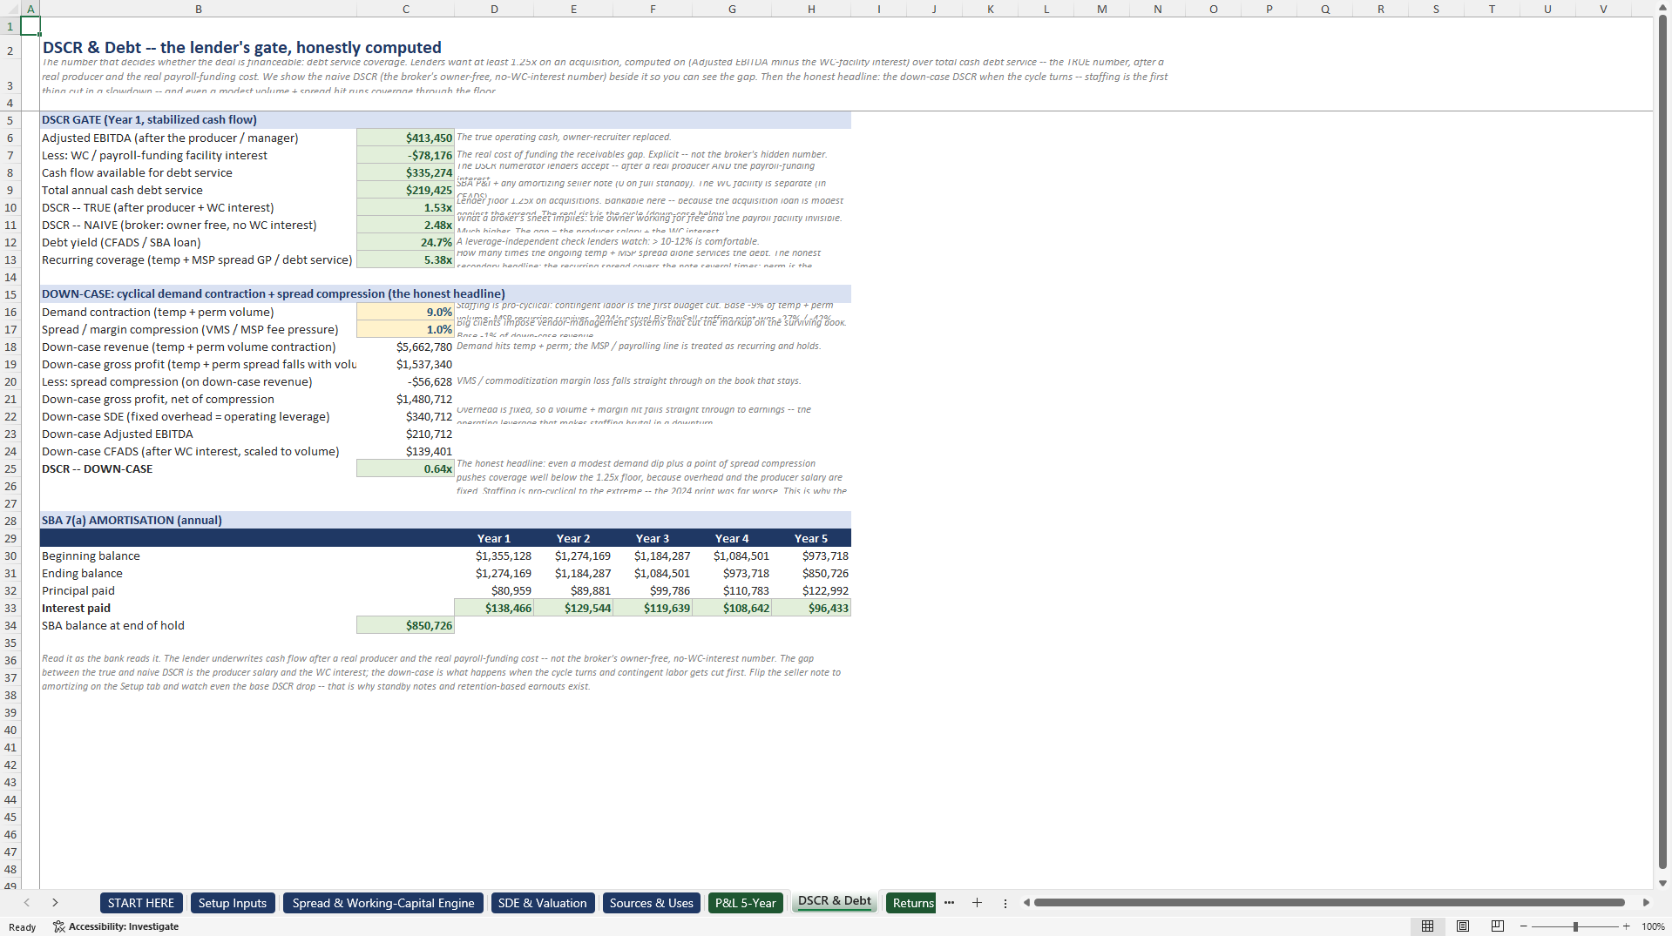Image resolution: width=1672 pixels, height=936 pixels.
Task: Select down-case CFADS value $139,401
Action: coord(406,451)
